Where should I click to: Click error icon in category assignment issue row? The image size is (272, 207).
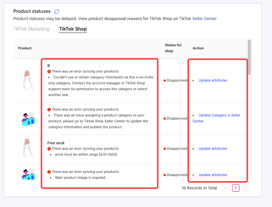pyautogui.click(x=49, y=109)
